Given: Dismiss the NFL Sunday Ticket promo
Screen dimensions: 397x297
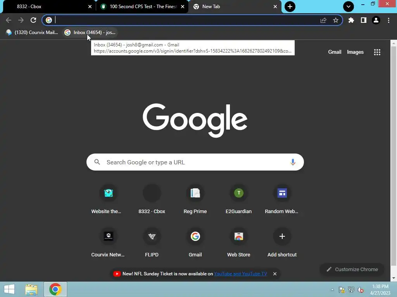Looking at the screenshot, I should point(275,274).
